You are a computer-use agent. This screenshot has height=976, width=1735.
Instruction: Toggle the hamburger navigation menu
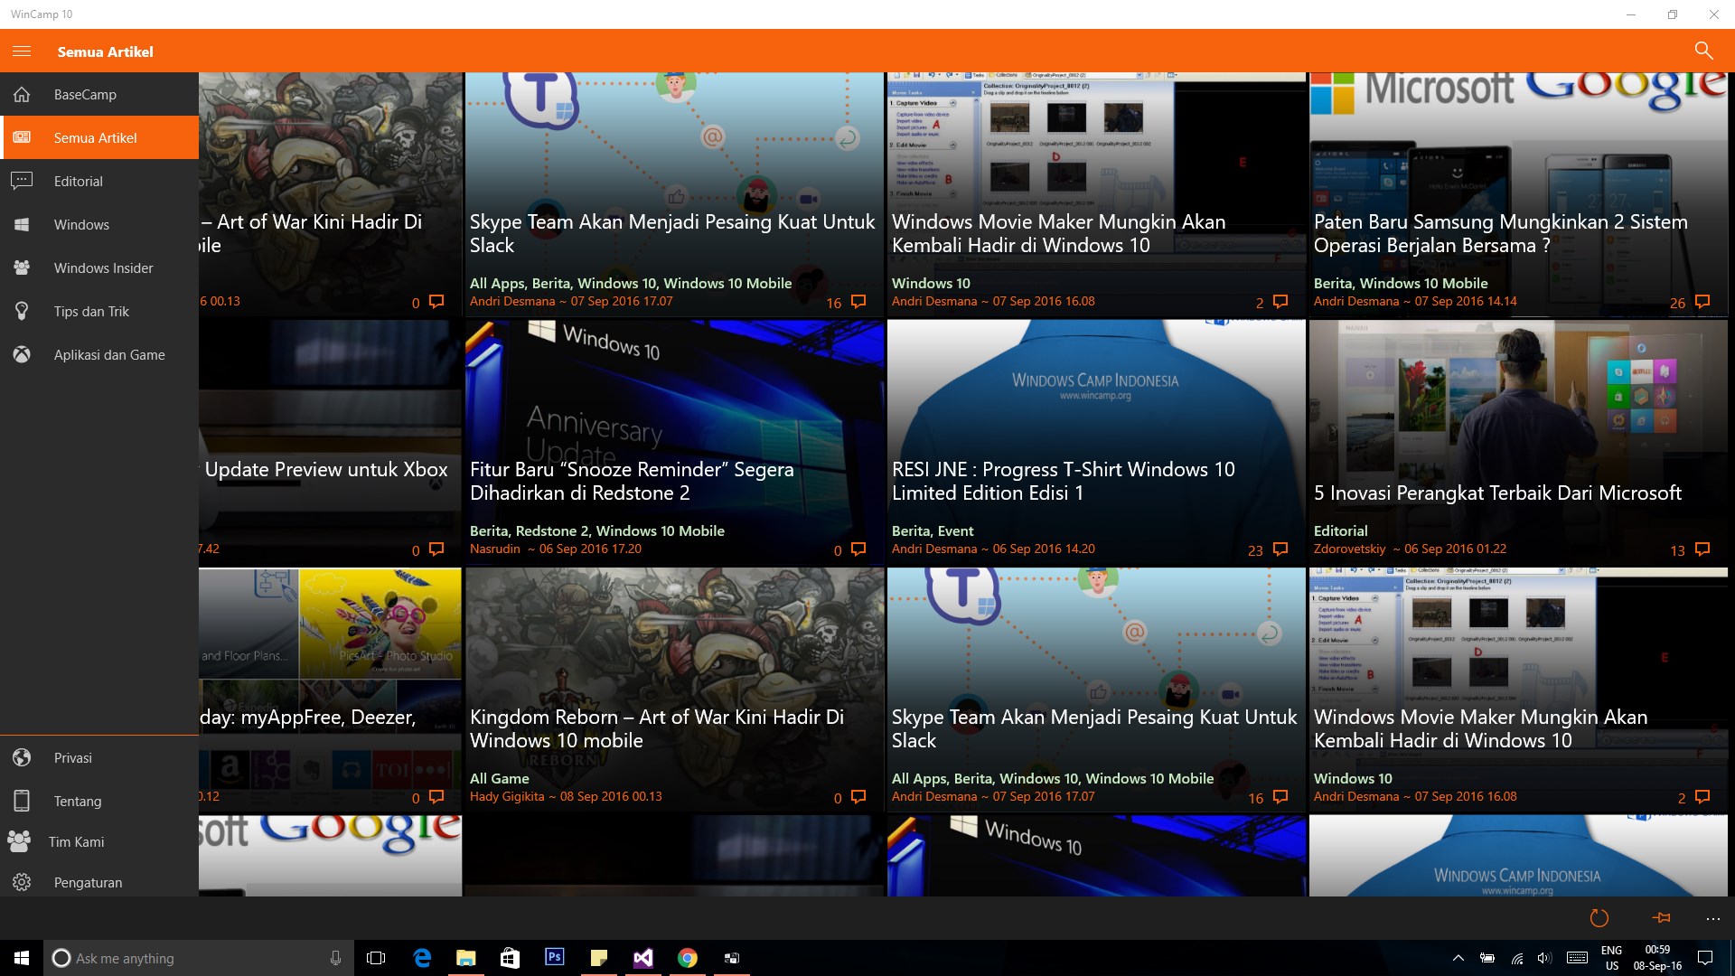coord(22,52)
